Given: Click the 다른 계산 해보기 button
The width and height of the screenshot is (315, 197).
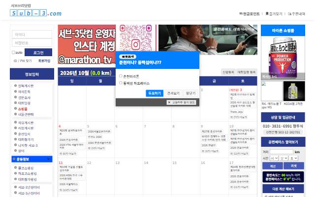Looking at the screenshot, I should pos(283,189).
